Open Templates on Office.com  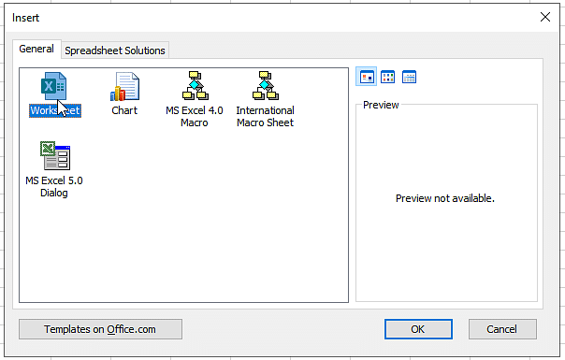pyautogui.click(x=100, y=329)
